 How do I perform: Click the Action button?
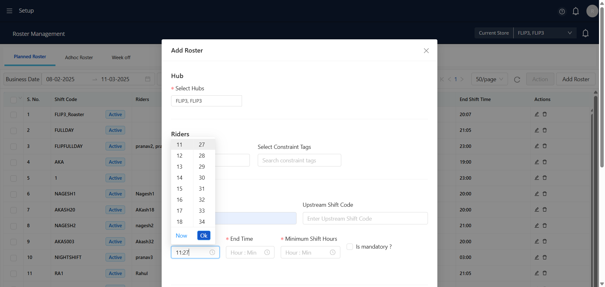[x=540, y=79]
